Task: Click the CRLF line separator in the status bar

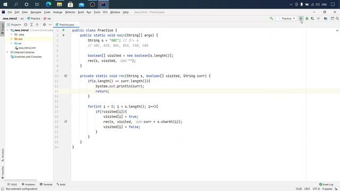Action: click(307, 189)
